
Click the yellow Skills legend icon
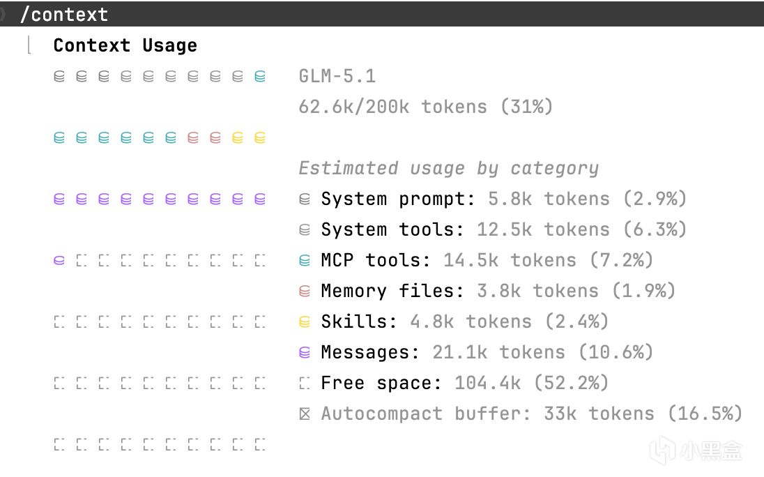(x=304, y=322)
